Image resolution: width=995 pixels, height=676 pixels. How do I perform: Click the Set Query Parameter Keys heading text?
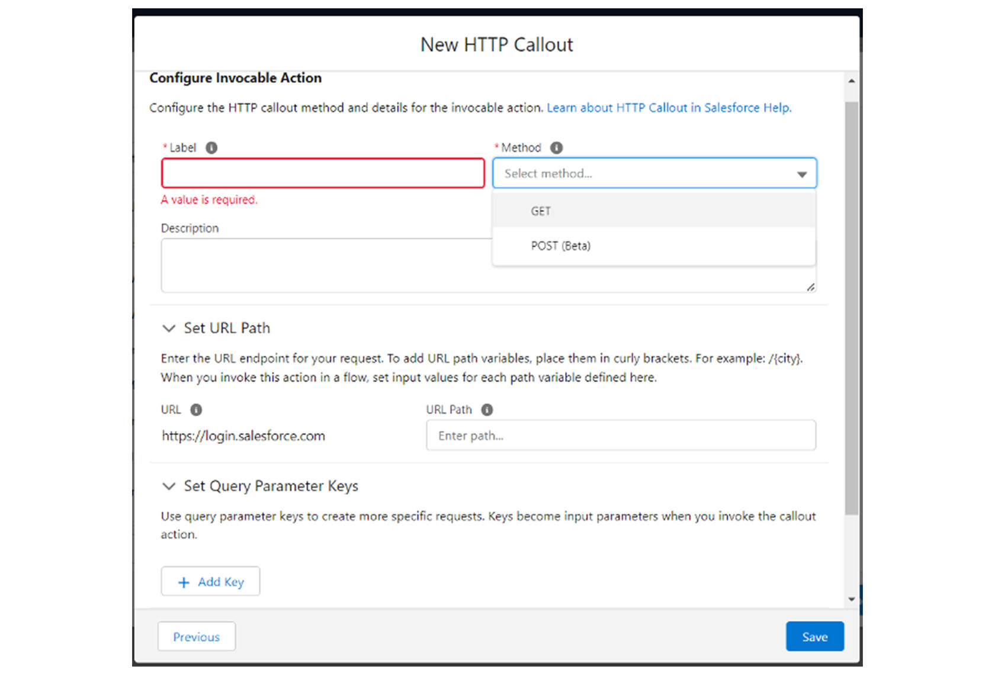point(271,486)
